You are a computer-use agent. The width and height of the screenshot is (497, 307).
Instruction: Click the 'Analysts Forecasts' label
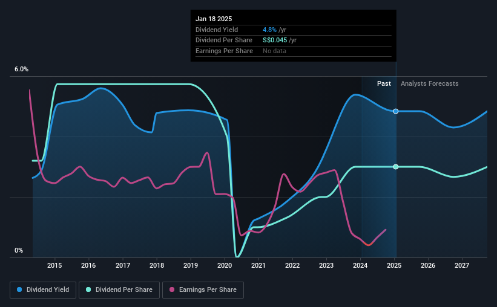(x=429, y=83)
